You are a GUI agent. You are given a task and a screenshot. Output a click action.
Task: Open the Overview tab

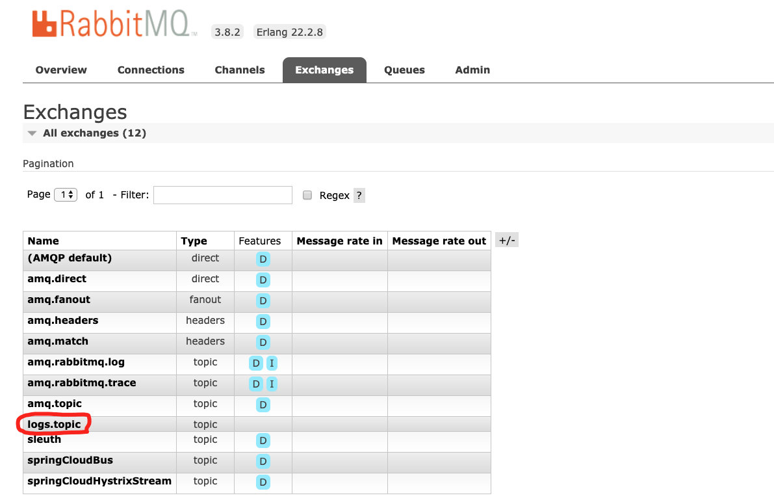point(61,70)
